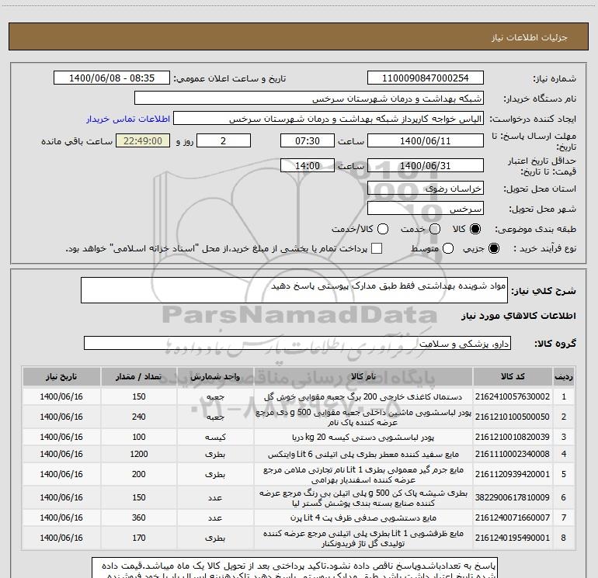The image size is (598, 578).
Task: Select the خدمت radio button
Action: point(435,229)
